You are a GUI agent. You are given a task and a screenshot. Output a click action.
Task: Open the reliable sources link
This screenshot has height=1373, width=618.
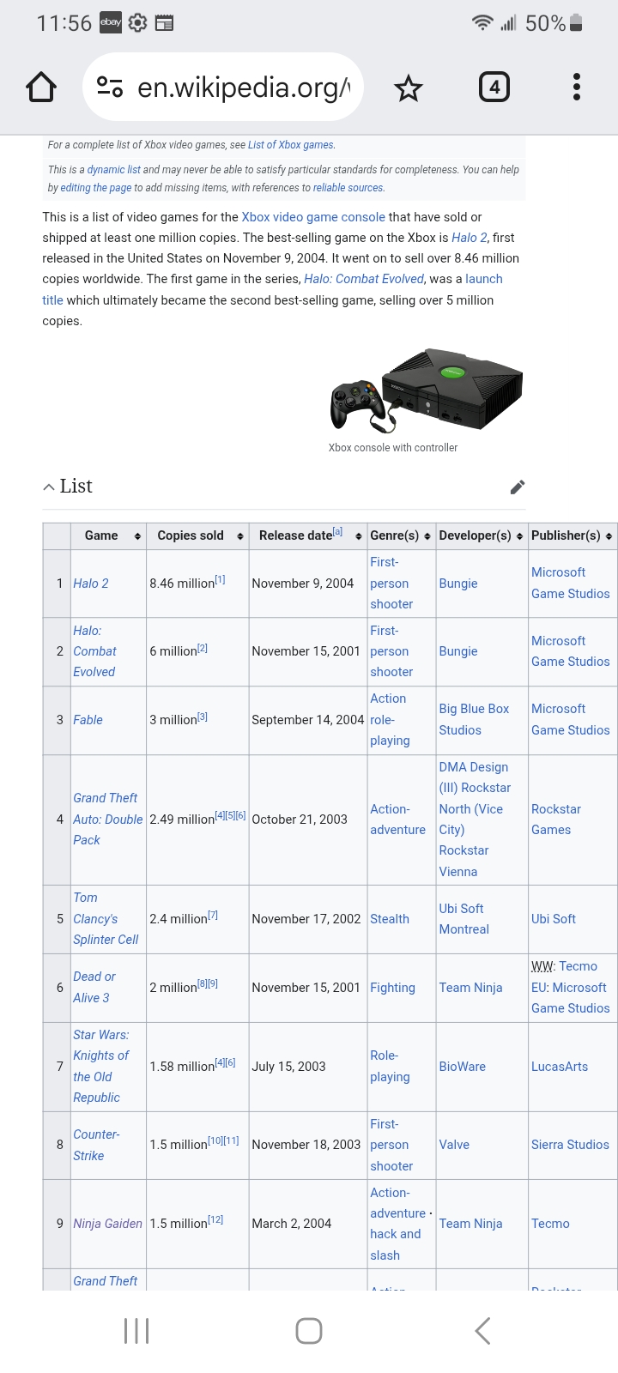pos(348,188)
